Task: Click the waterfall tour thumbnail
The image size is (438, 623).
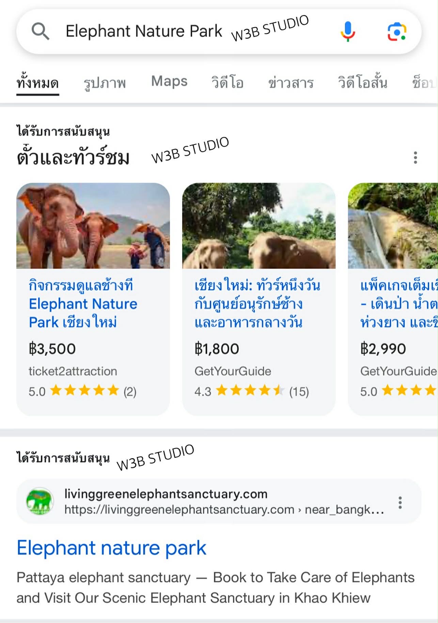Action: pos(393,226)
